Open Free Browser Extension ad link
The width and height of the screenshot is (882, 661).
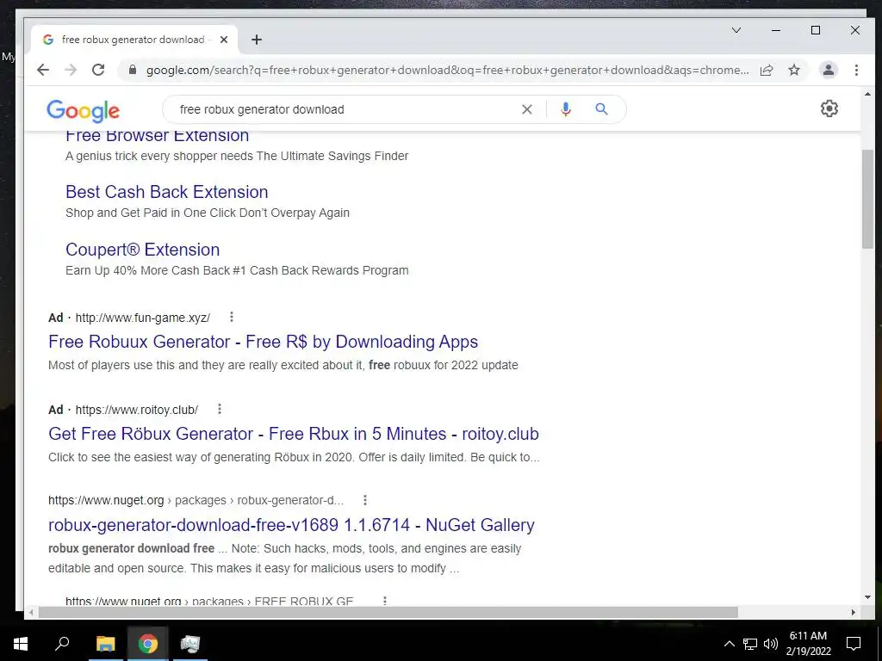click(x=157, y=135)
